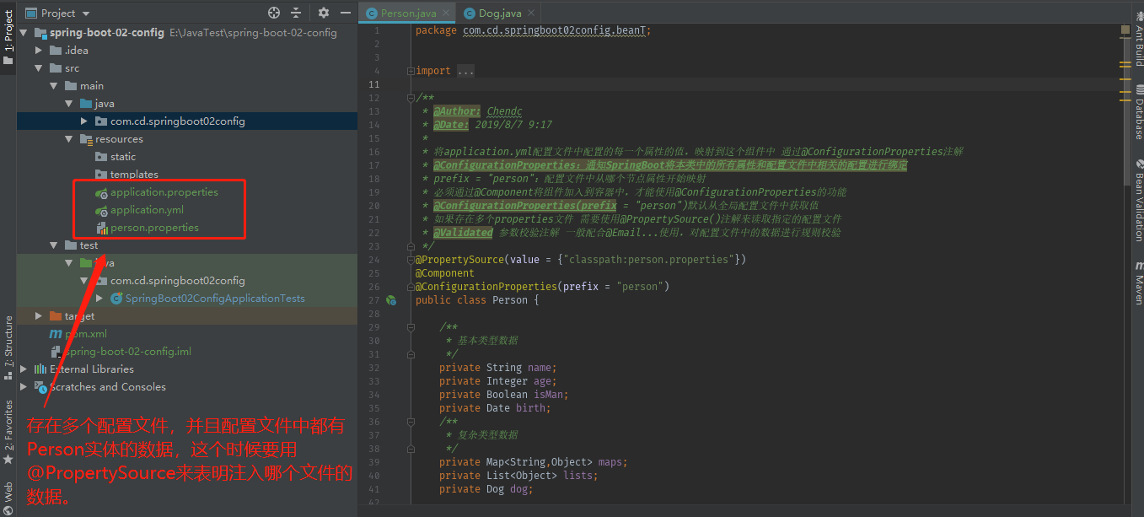Select the templates folder

click(x=134, y=175)
